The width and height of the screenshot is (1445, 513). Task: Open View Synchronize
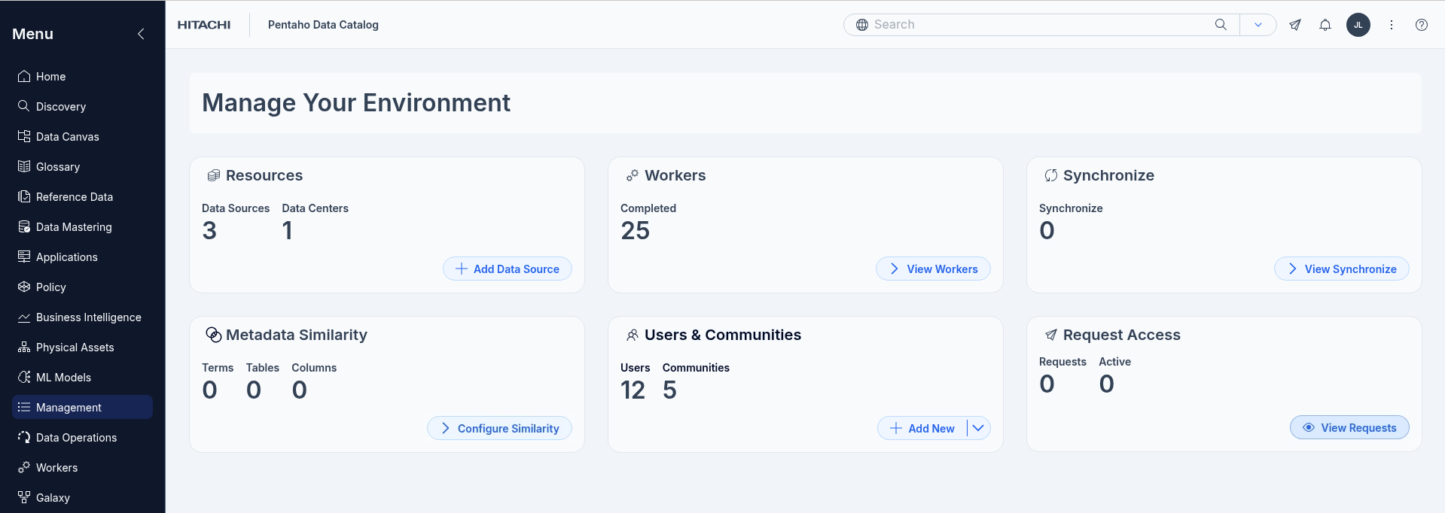tap(1341, 269)
